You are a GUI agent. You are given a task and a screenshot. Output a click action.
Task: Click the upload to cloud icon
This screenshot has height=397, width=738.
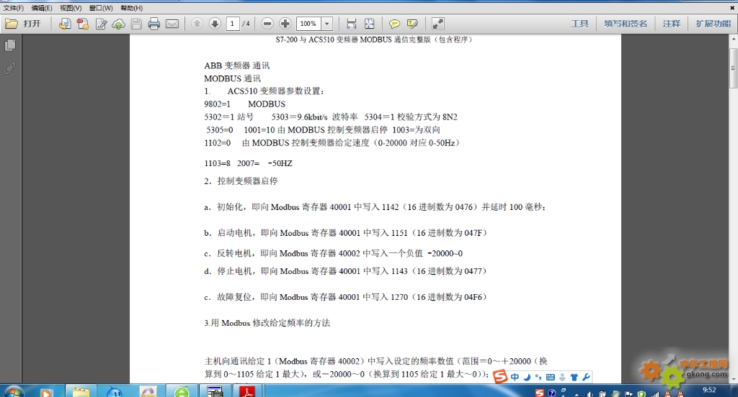click(x=119, y=24)
